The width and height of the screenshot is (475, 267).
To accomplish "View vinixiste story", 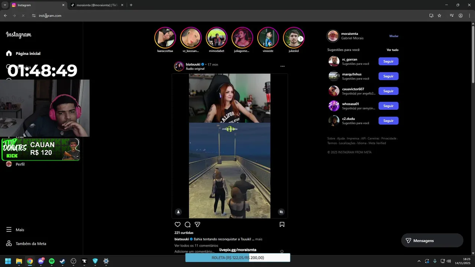I will pyautogui.click(x=268, y=38).
